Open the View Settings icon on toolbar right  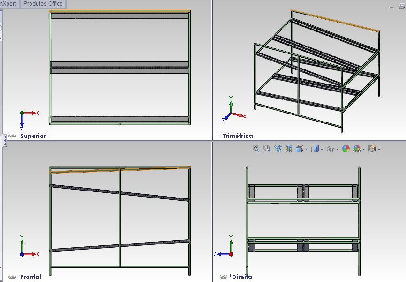(x=372, y=148)
